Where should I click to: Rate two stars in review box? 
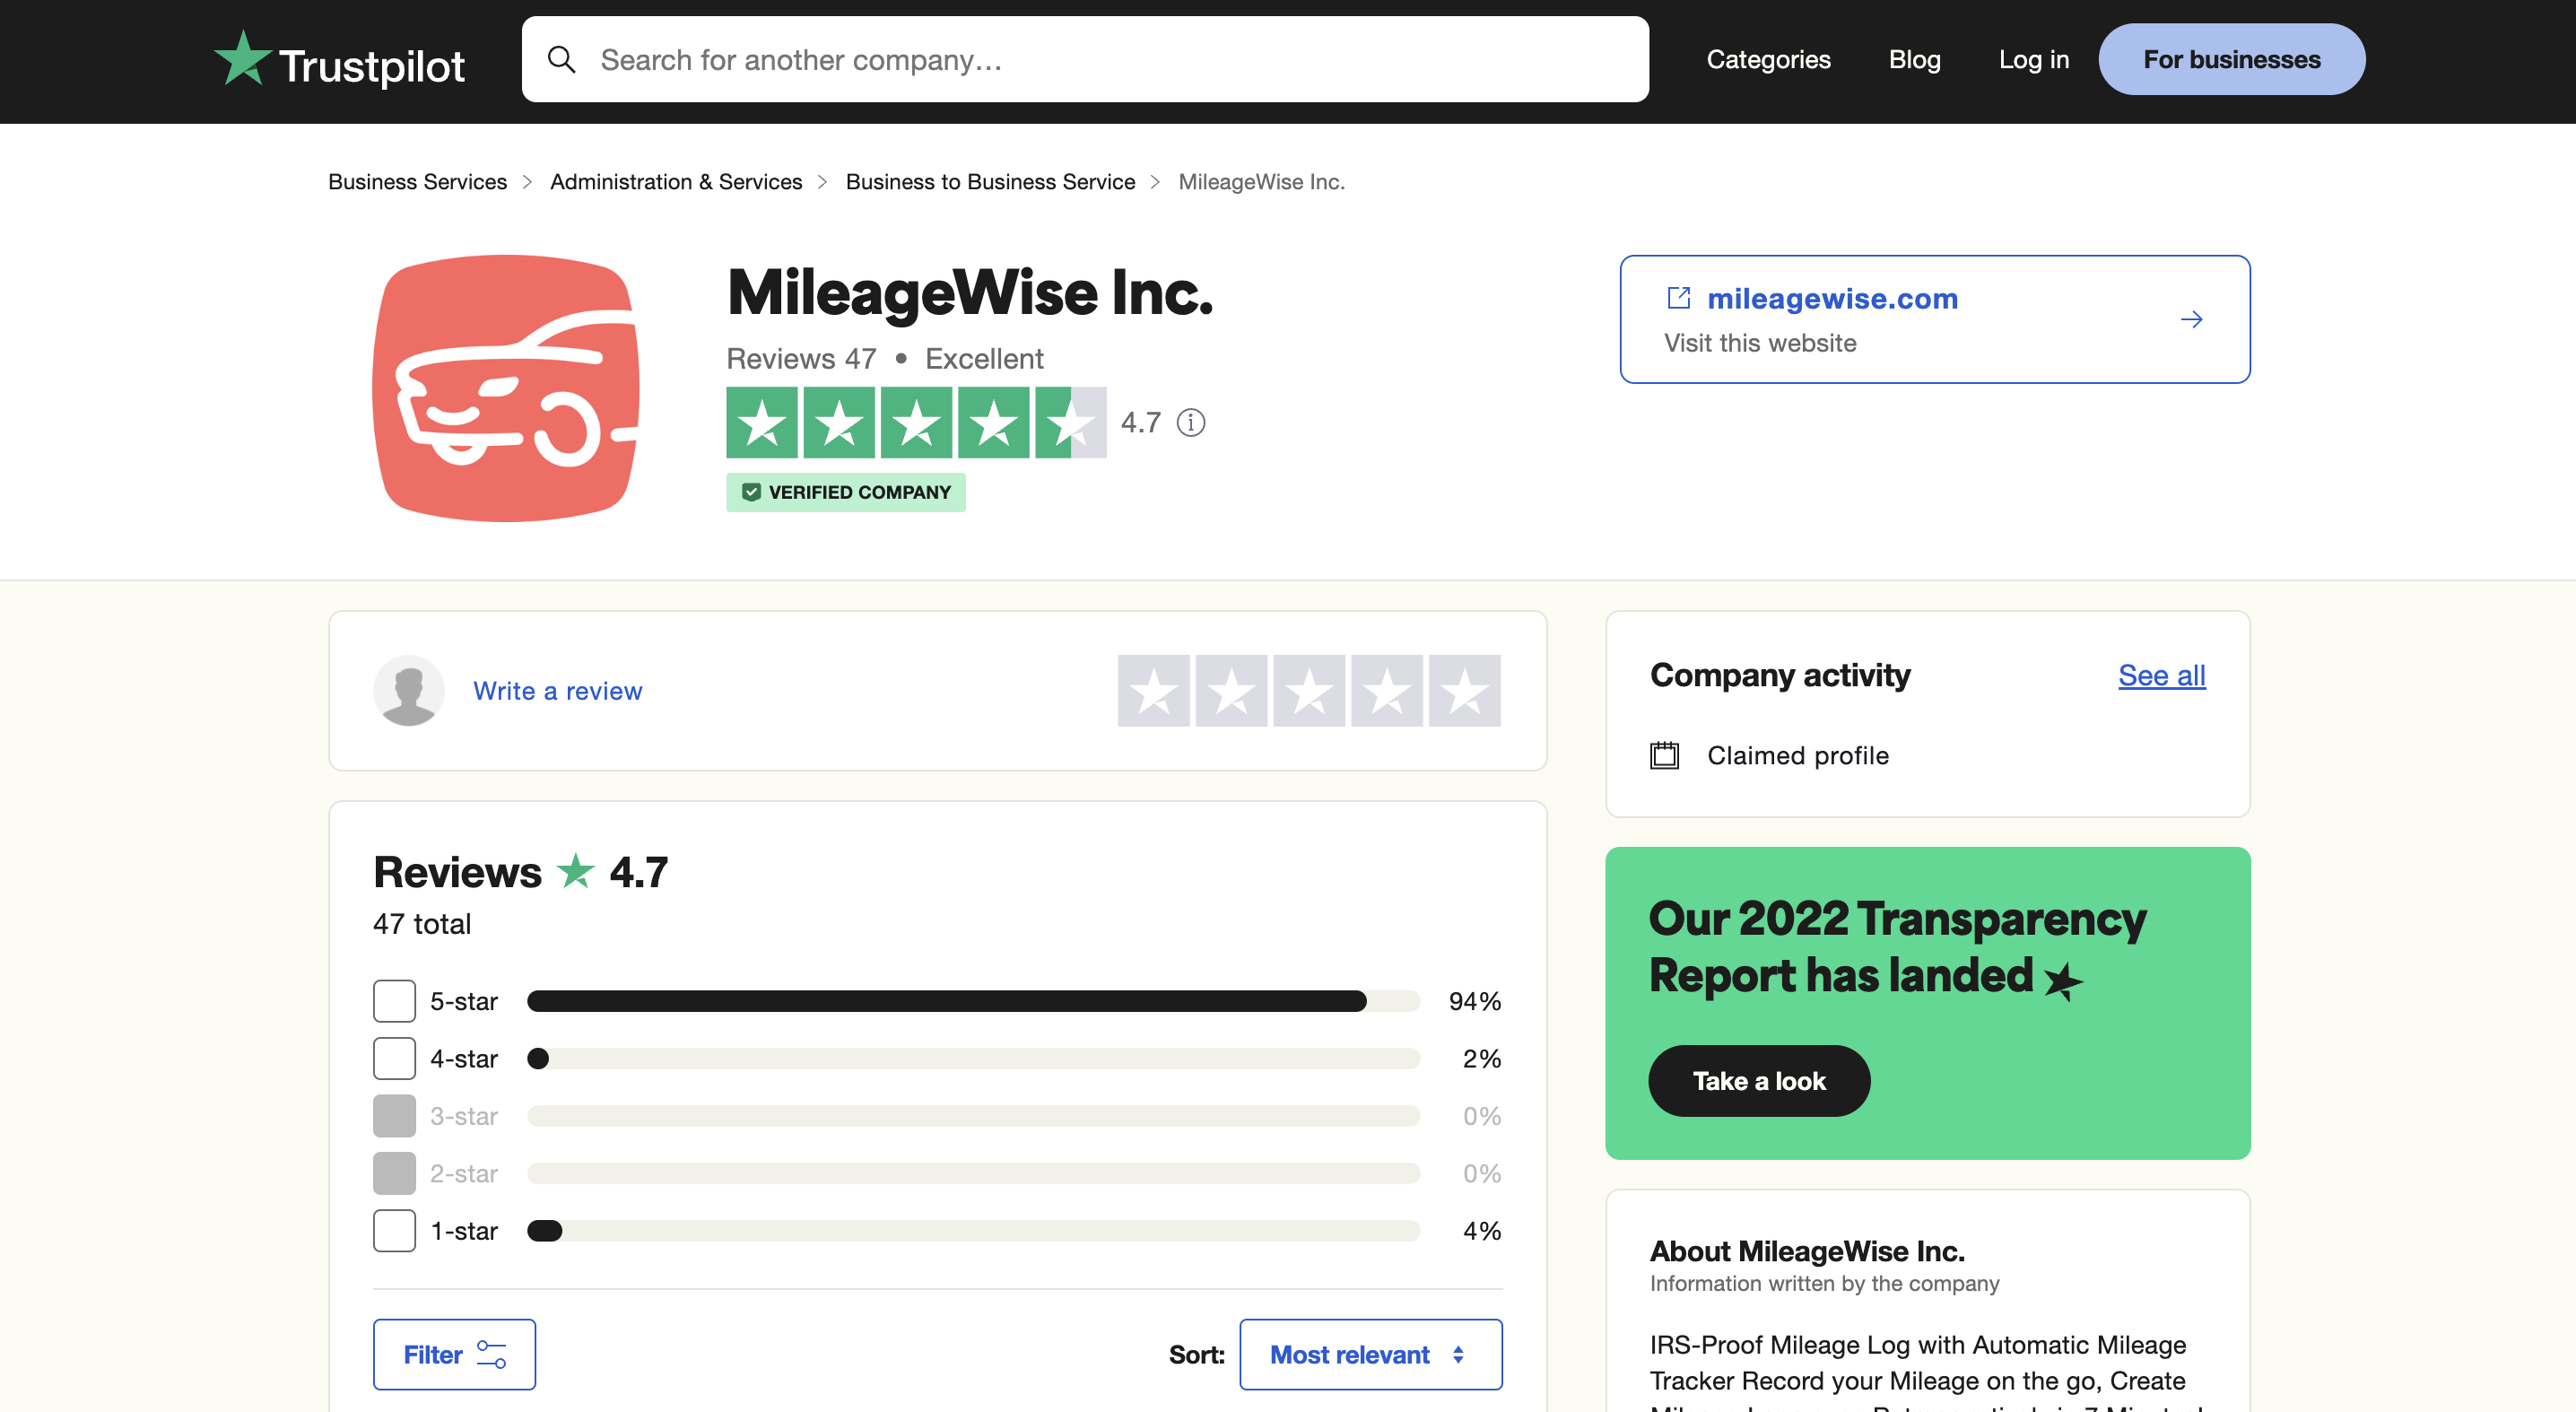tap(1231, 691)
